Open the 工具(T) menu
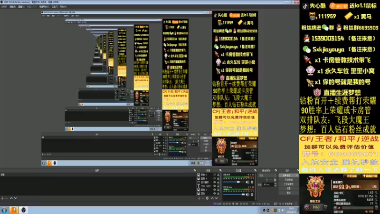The width and height of the screenshot is (380, 214). click(55, 7)
